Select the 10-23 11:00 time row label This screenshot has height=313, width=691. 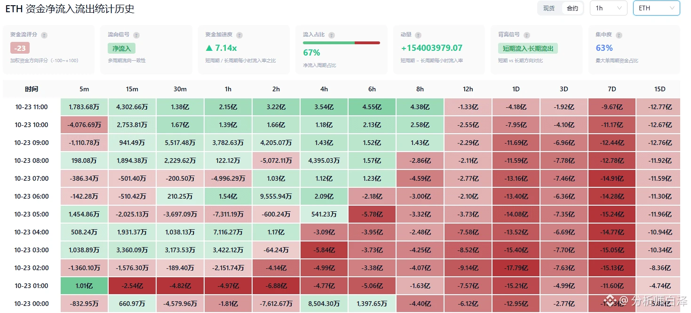click(x=32, y=107)
